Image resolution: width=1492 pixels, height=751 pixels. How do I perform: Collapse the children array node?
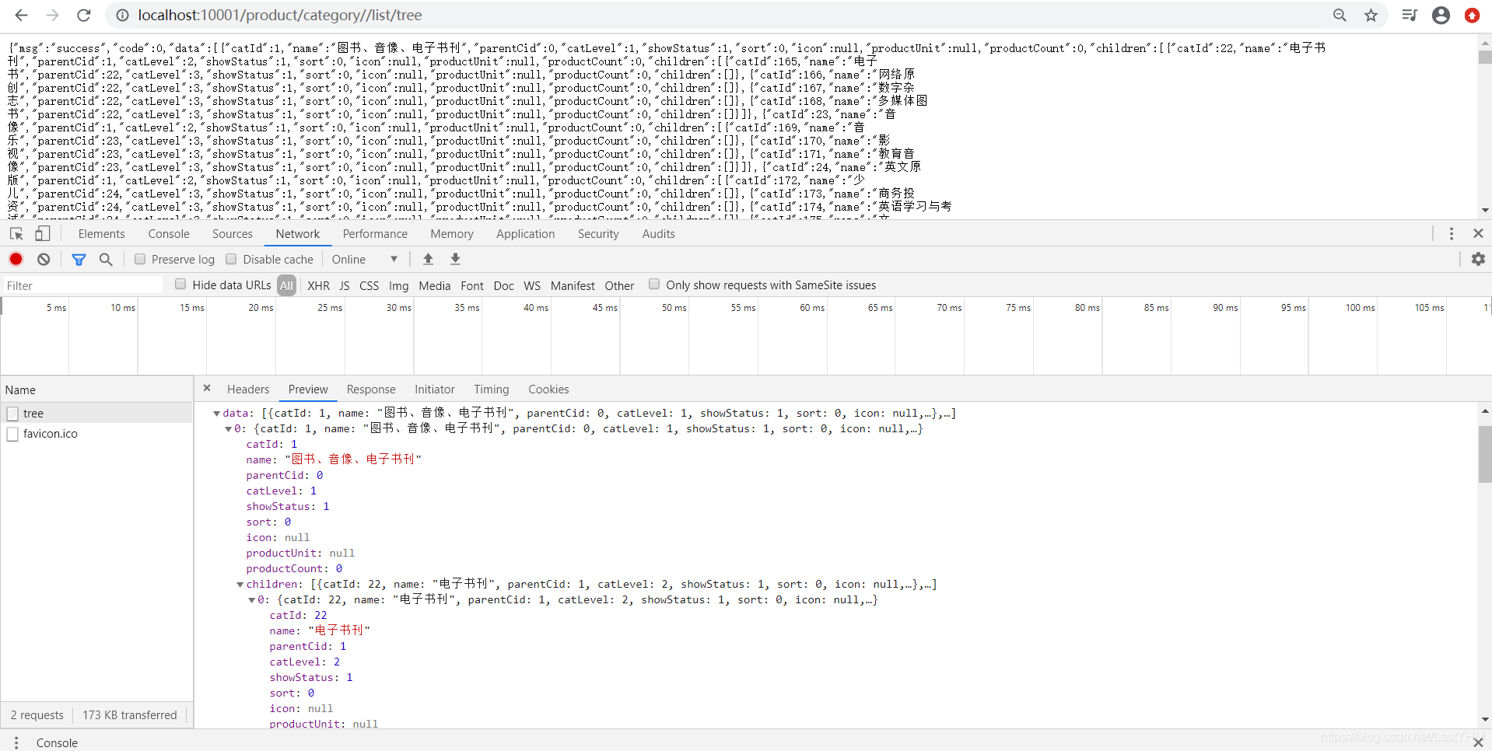tap(240, 585)
